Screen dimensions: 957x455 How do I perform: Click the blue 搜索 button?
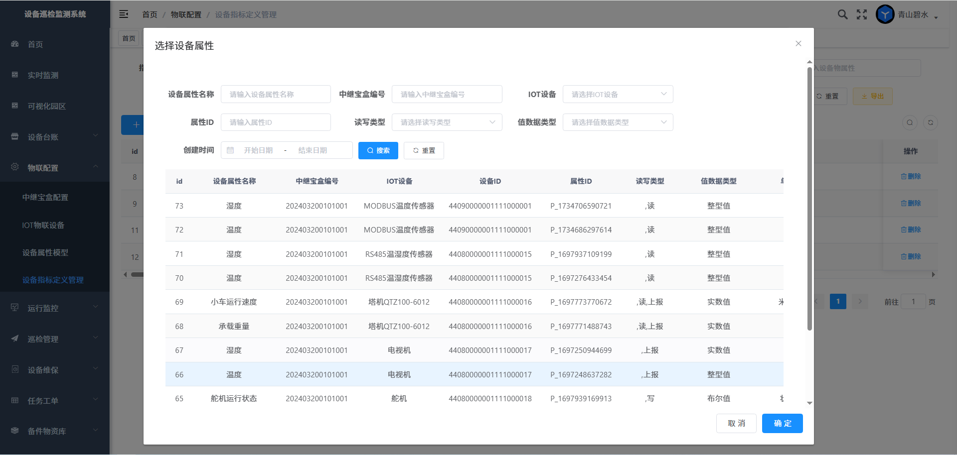click(x=378, y=150)
